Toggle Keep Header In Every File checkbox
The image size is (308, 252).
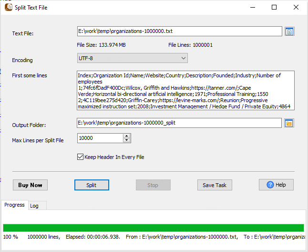[80, 157]
